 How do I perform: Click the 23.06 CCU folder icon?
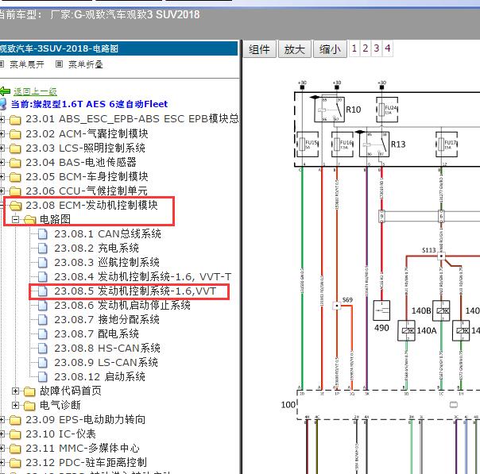click(x=15, y=191)
